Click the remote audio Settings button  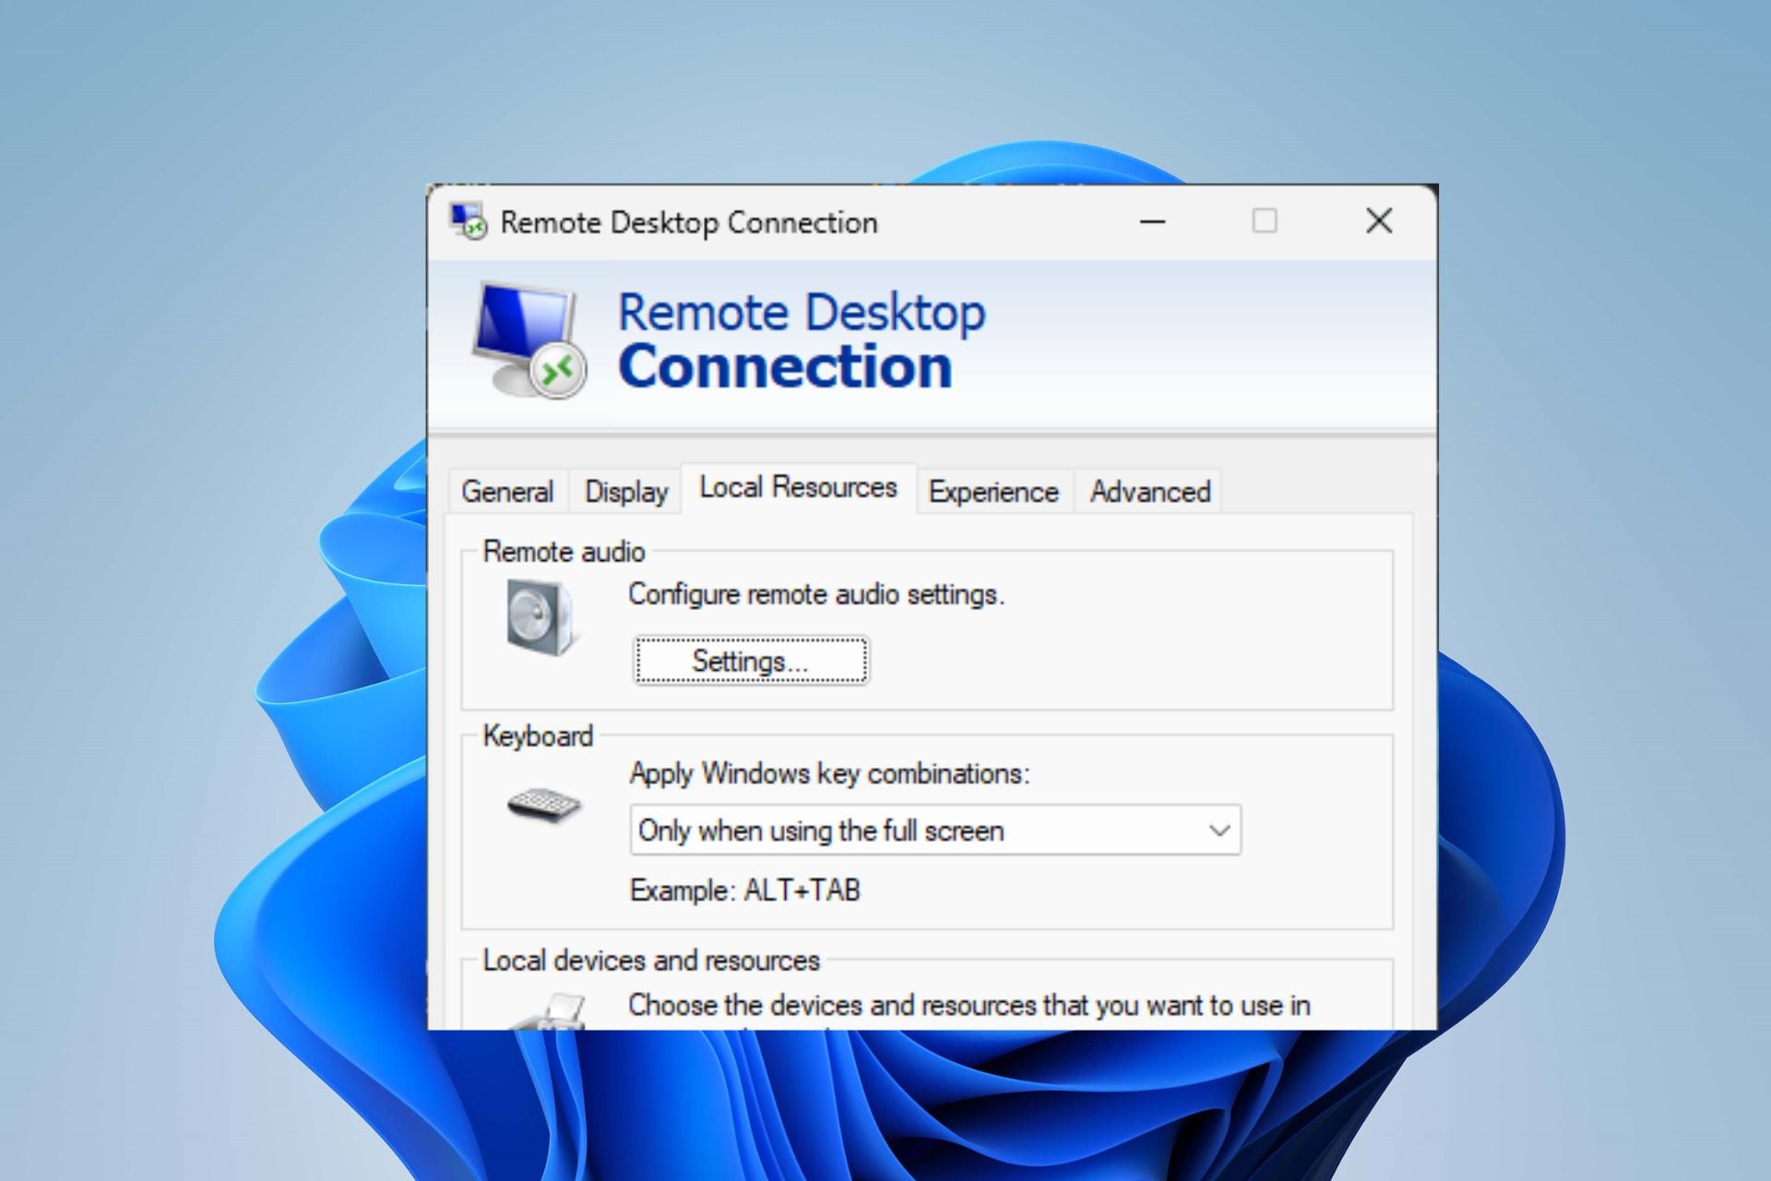point(751,661)
